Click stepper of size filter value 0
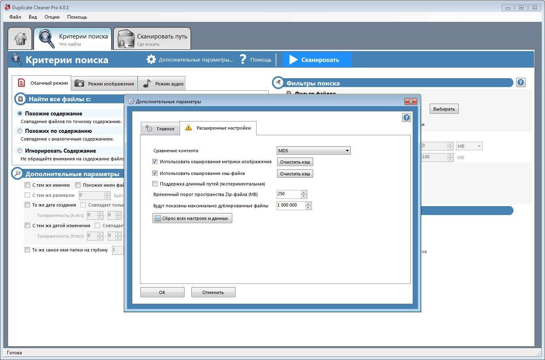The height and width of the screenshot is (360, 545). pyautogui.click(x=450, y=146)
